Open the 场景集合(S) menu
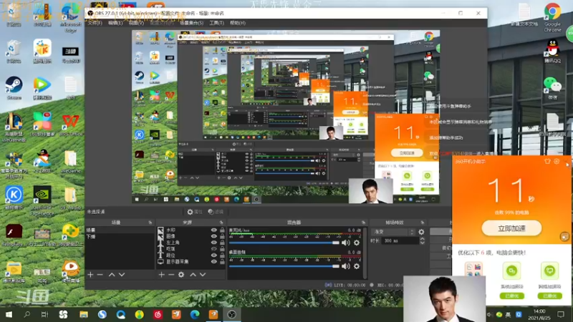 tap(191, 23)
